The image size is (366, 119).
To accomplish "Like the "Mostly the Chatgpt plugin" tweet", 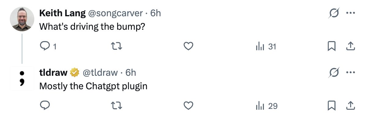I will click(188, 106).
